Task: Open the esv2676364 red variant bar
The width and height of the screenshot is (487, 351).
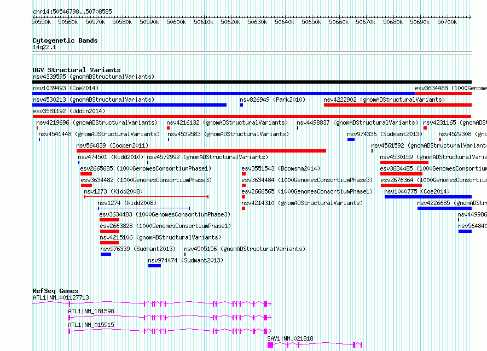Action: [401, 185]
